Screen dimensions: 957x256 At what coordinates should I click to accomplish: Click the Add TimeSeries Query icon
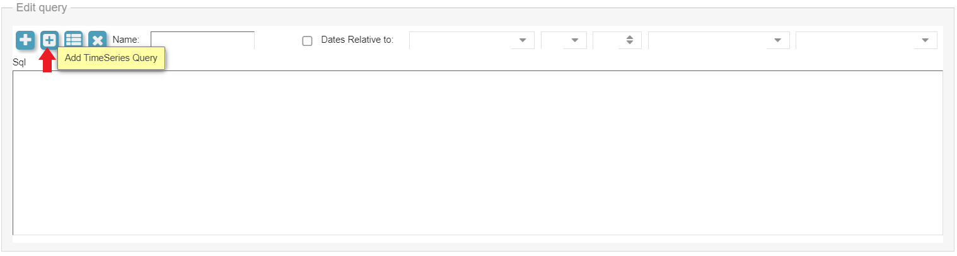[x=49, y=40]
